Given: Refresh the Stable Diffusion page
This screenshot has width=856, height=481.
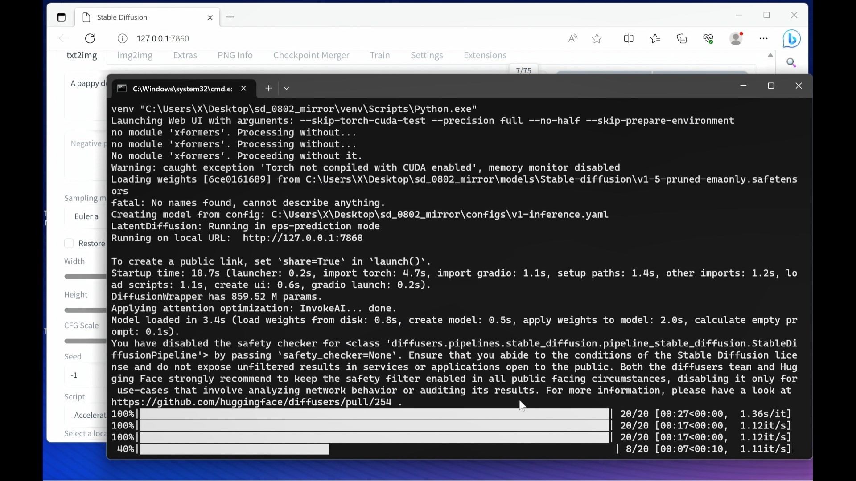Looking at the screenshot, I should pyautogui.click(x=90, y=38).
